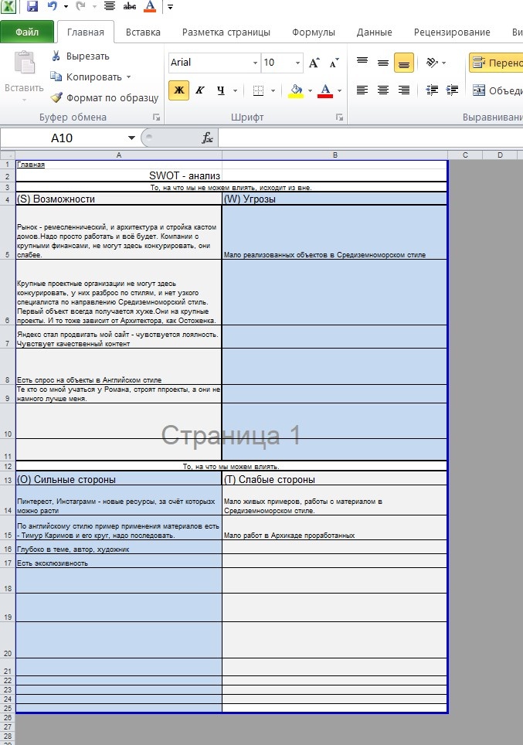The width and height of the screenshot is (523, 745).
Task: Switch to the Данные tab
Action: pos(375,32)
